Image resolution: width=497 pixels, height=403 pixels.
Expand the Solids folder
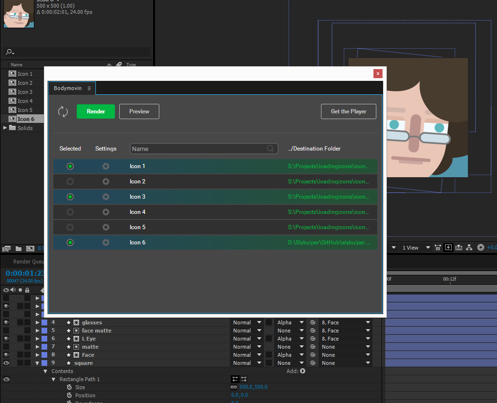click(5, 128)
